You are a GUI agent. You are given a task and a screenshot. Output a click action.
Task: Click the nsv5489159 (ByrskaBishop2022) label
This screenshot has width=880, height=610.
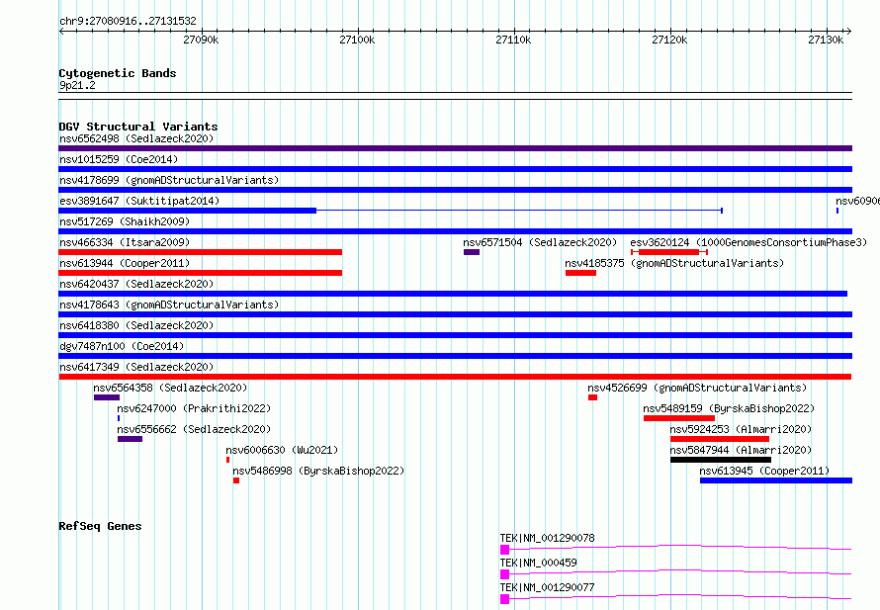729,408
